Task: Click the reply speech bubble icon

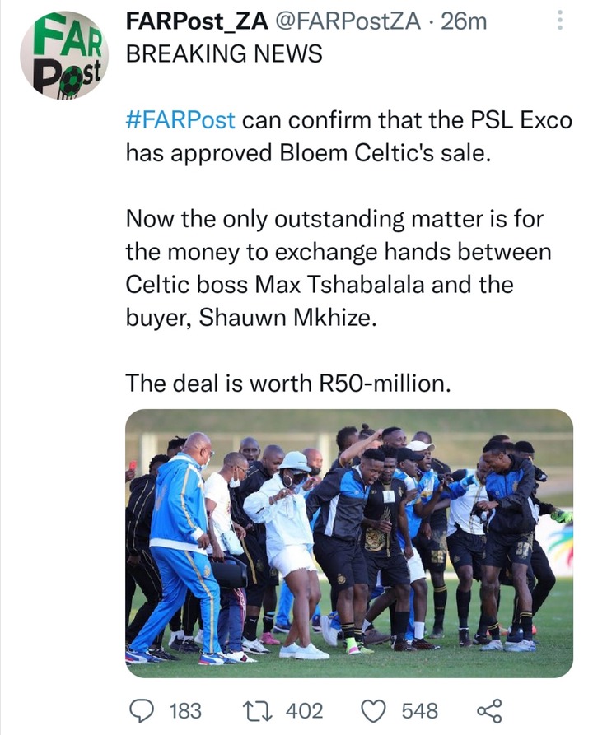Action: tap(142, 710)
